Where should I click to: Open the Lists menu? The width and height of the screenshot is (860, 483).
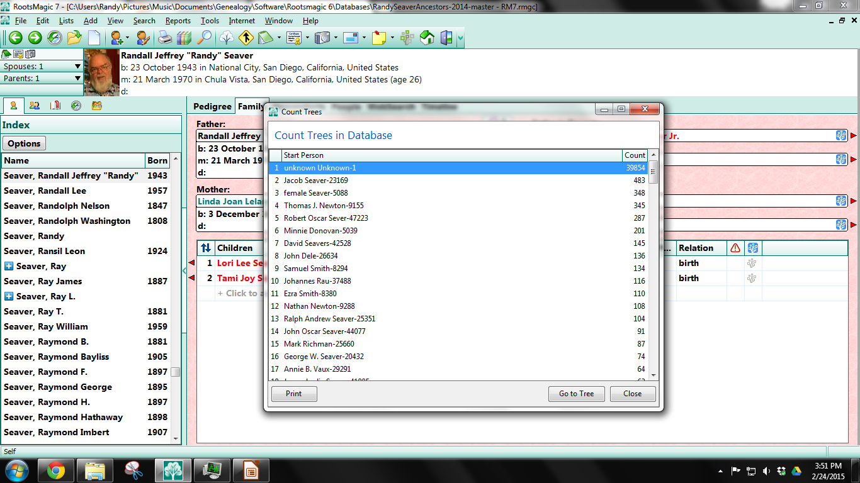(66, 21)
